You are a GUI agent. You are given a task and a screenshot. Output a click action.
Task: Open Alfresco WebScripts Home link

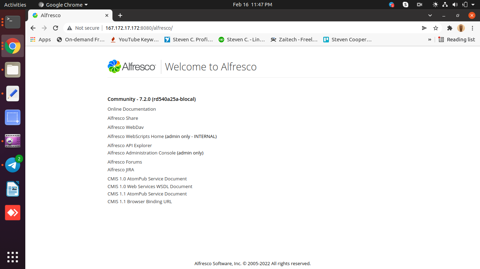coord(136,136)
